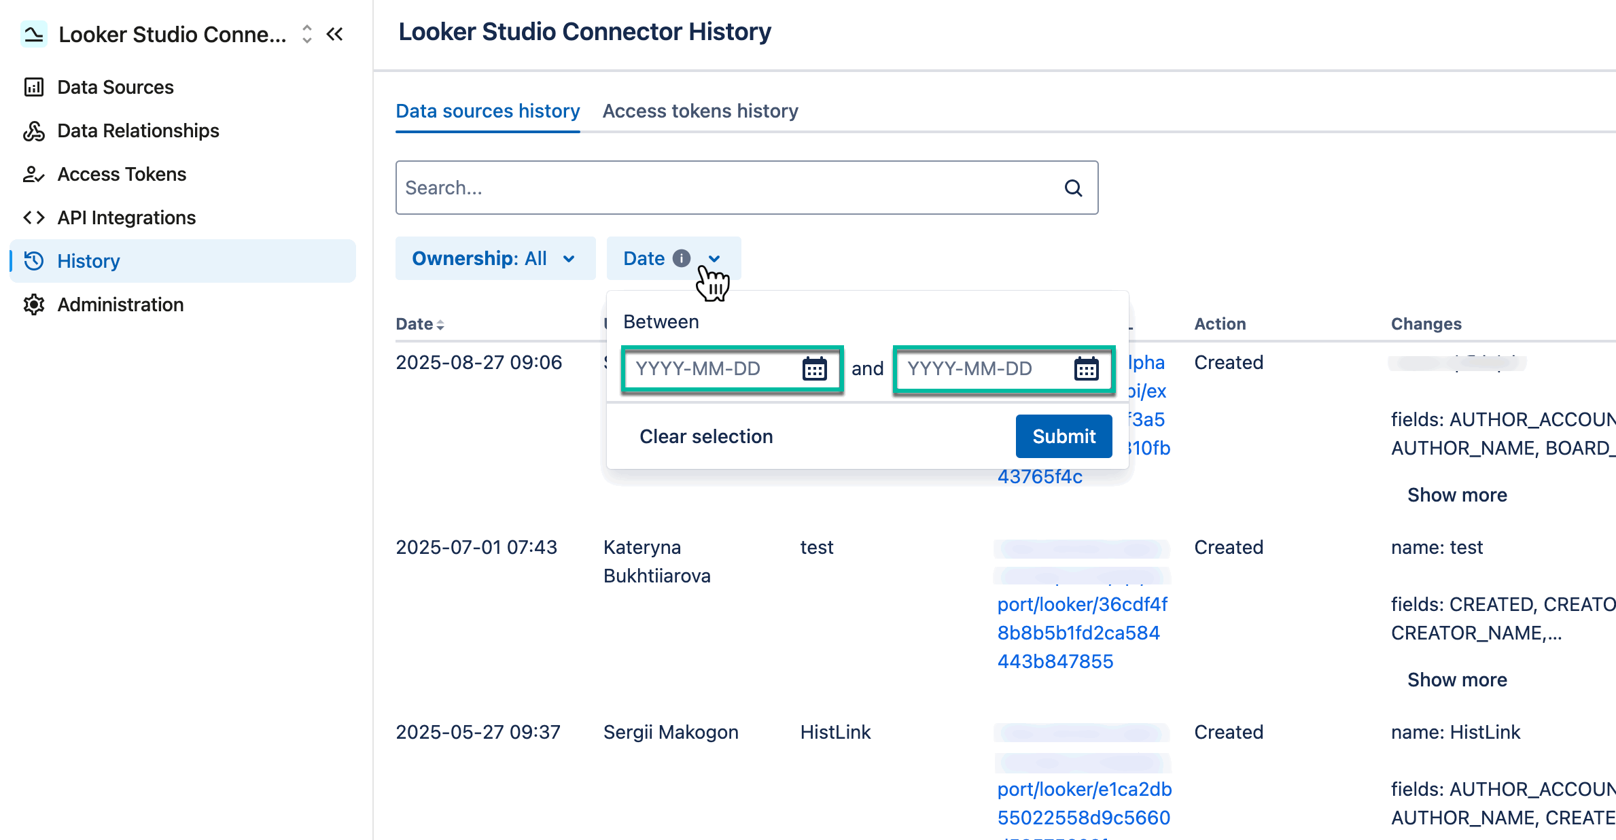Collapse the Date filter dropdown
This screenshot has height=840, width=1616.
pos(714,258)
